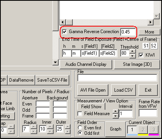The image size is (162, 139).
Task: Decrease the Outer radius with down arrow
Action: [x=68, y=131]
